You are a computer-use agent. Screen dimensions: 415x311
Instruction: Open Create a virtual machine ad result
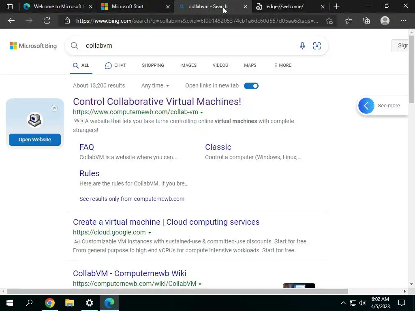[x=166, y=222]
